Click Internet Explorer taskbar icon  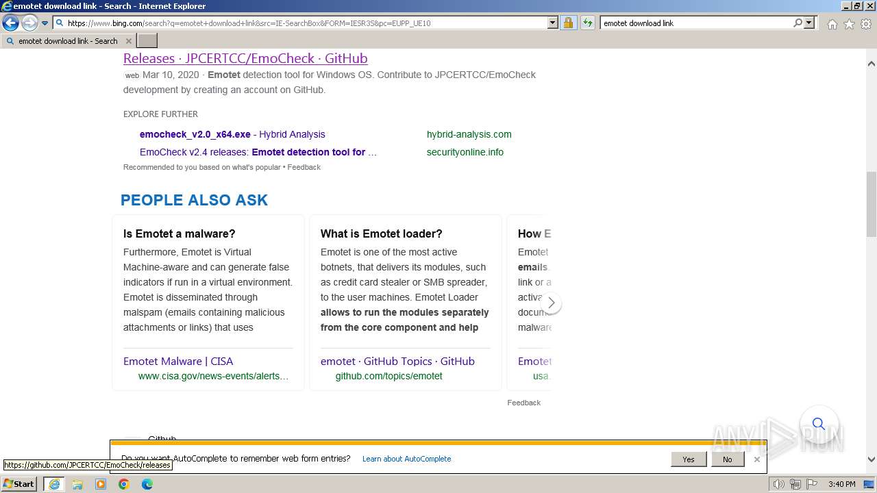click(54, 484)
